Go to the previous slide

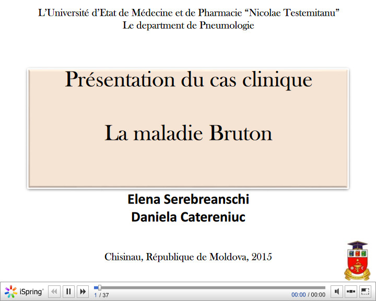[x=54, y=292]
